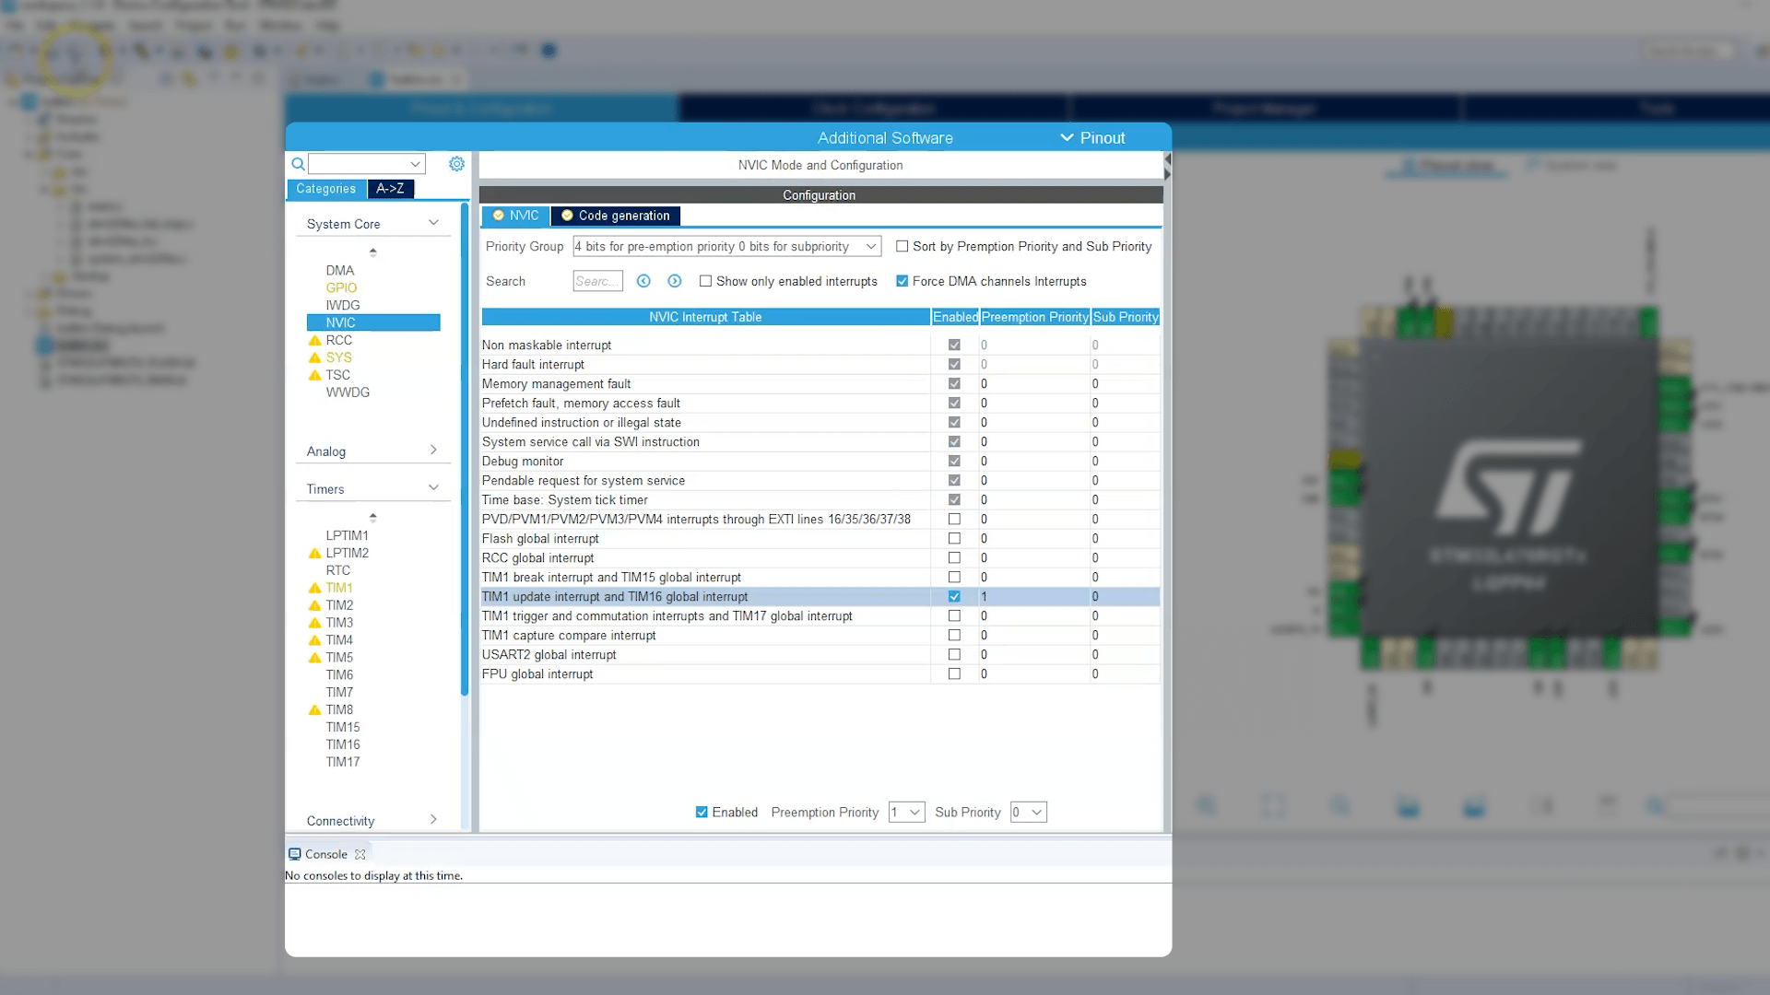Viewport: 1770px width, 995px height.
Task: Enable TIM1 update and TIM16 interrupt
Action: (x=953, y=595)
